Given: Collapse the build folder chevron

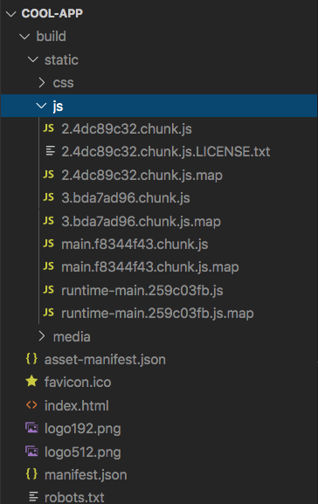Looking at the screenshot, I should (x=24, y=37).
